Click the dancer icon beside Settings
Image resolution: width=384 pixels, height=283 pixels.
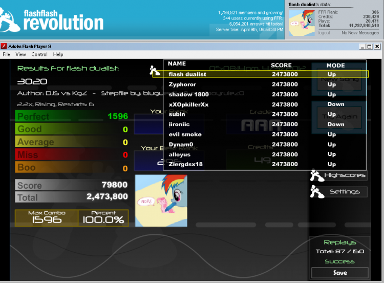(316, 192)
